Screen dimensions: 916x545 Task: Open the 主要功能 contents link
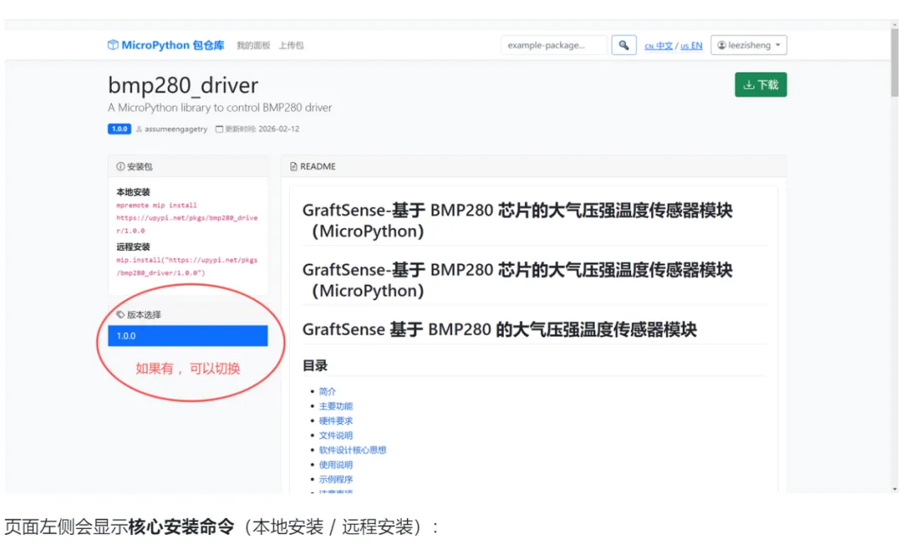[x=336, y=405]
